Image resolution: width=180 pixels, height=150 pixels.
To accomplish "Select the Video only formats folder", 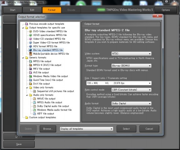I will pos(43,87).
